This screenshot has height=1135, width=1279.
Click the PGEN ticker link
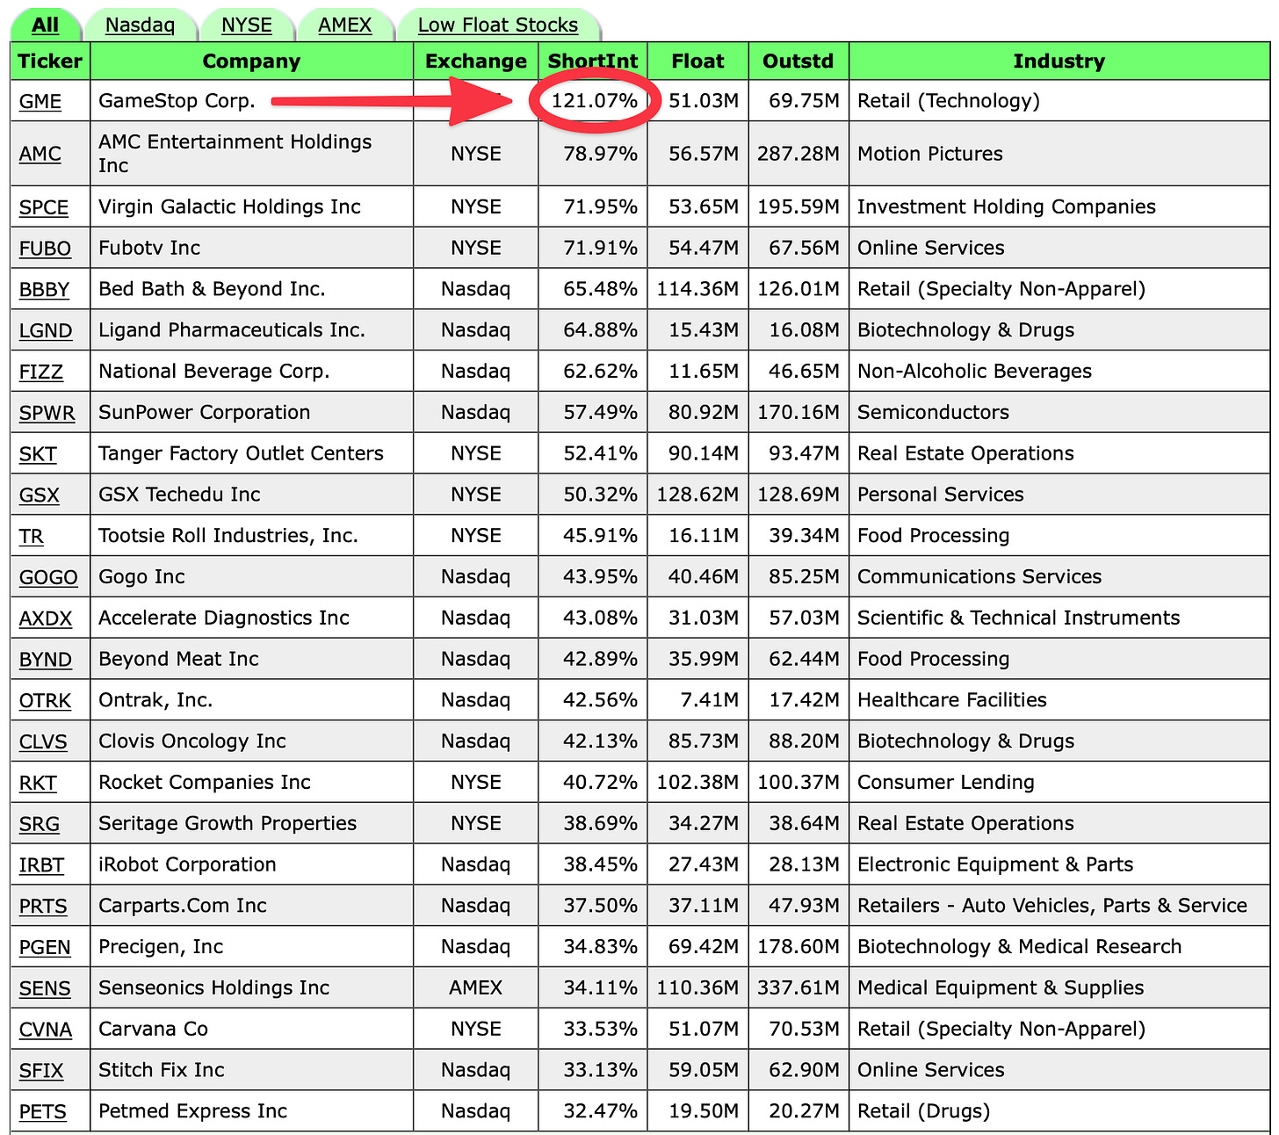tap(45, 948)
